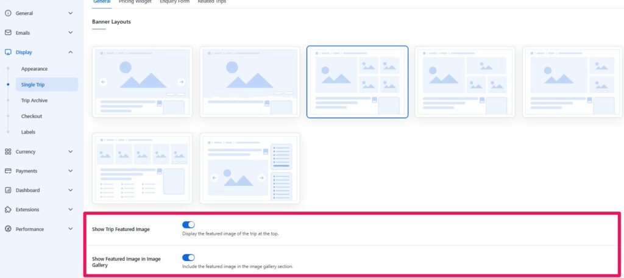Click the General info icon in sidebar
Screen dimensions: 624x278
click(8, 13)
